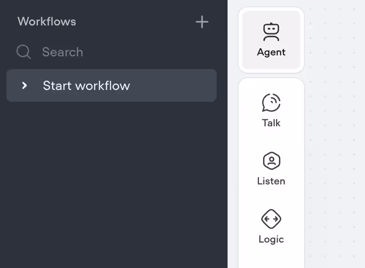This screenshot has width=365, height=268.
Task: Select the Listen hexagon person icon
Action: (x=271, y=161)
